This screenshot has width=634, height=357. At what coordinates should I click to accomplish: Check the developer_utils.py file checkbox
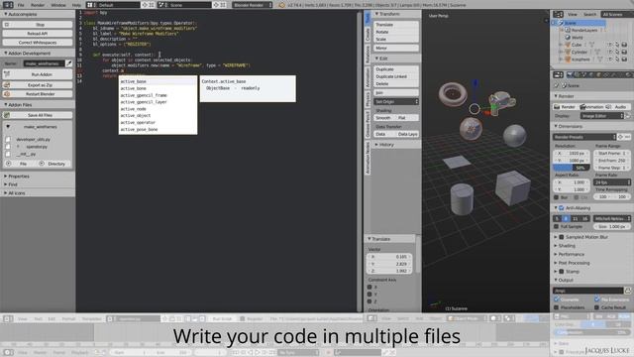(8, 139)
